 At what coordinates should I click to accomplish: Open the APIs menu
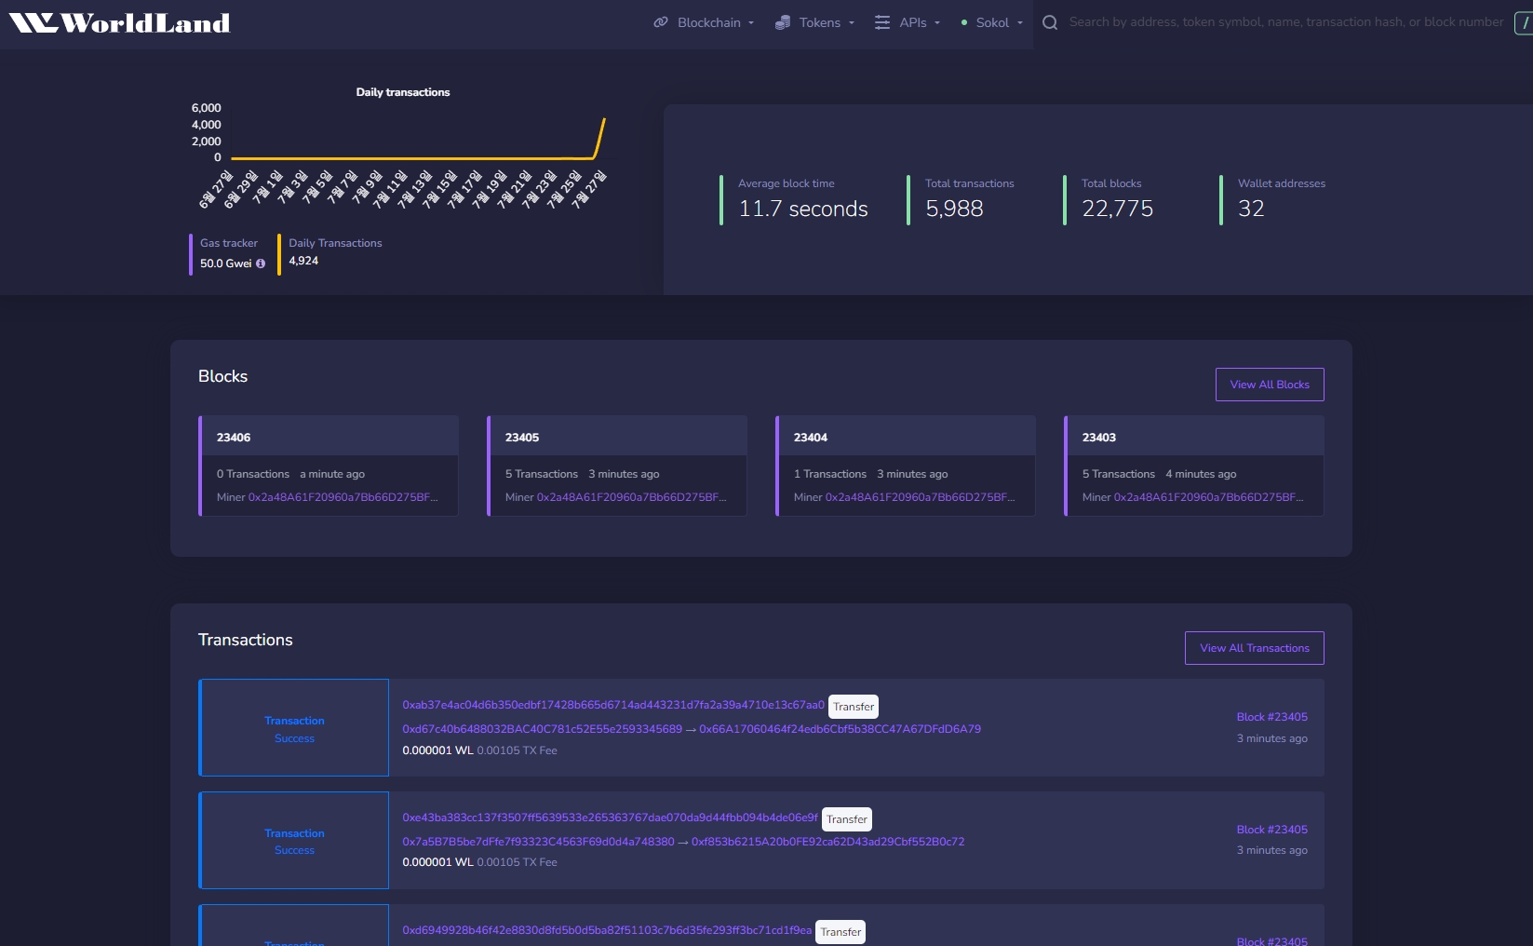(x=913, y=22)
